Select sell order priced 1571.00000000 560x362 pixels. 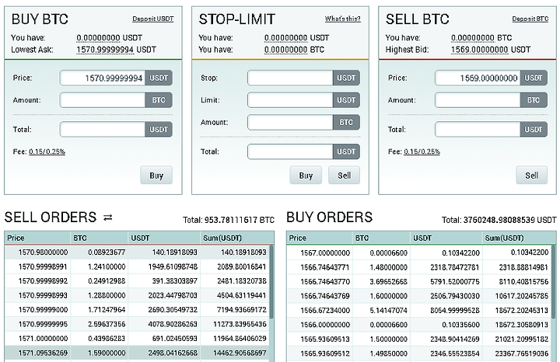click(x=137, y=339)
